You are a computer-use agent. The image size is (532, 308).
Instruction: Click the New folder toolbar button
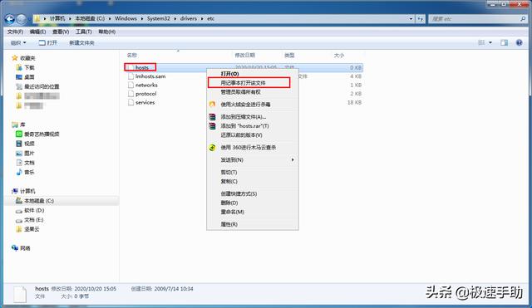(81, 42)
